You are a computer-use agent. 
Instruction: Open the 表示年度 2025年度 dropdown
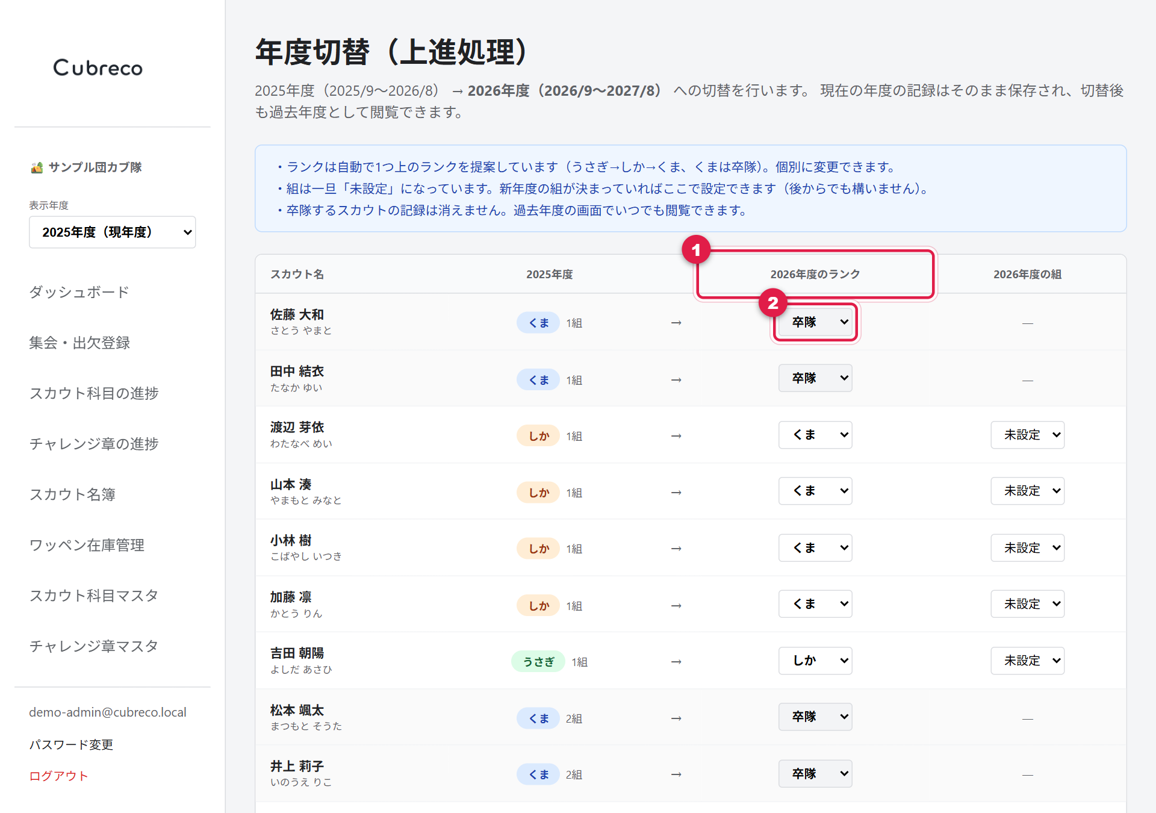click(x=112, y=232)
